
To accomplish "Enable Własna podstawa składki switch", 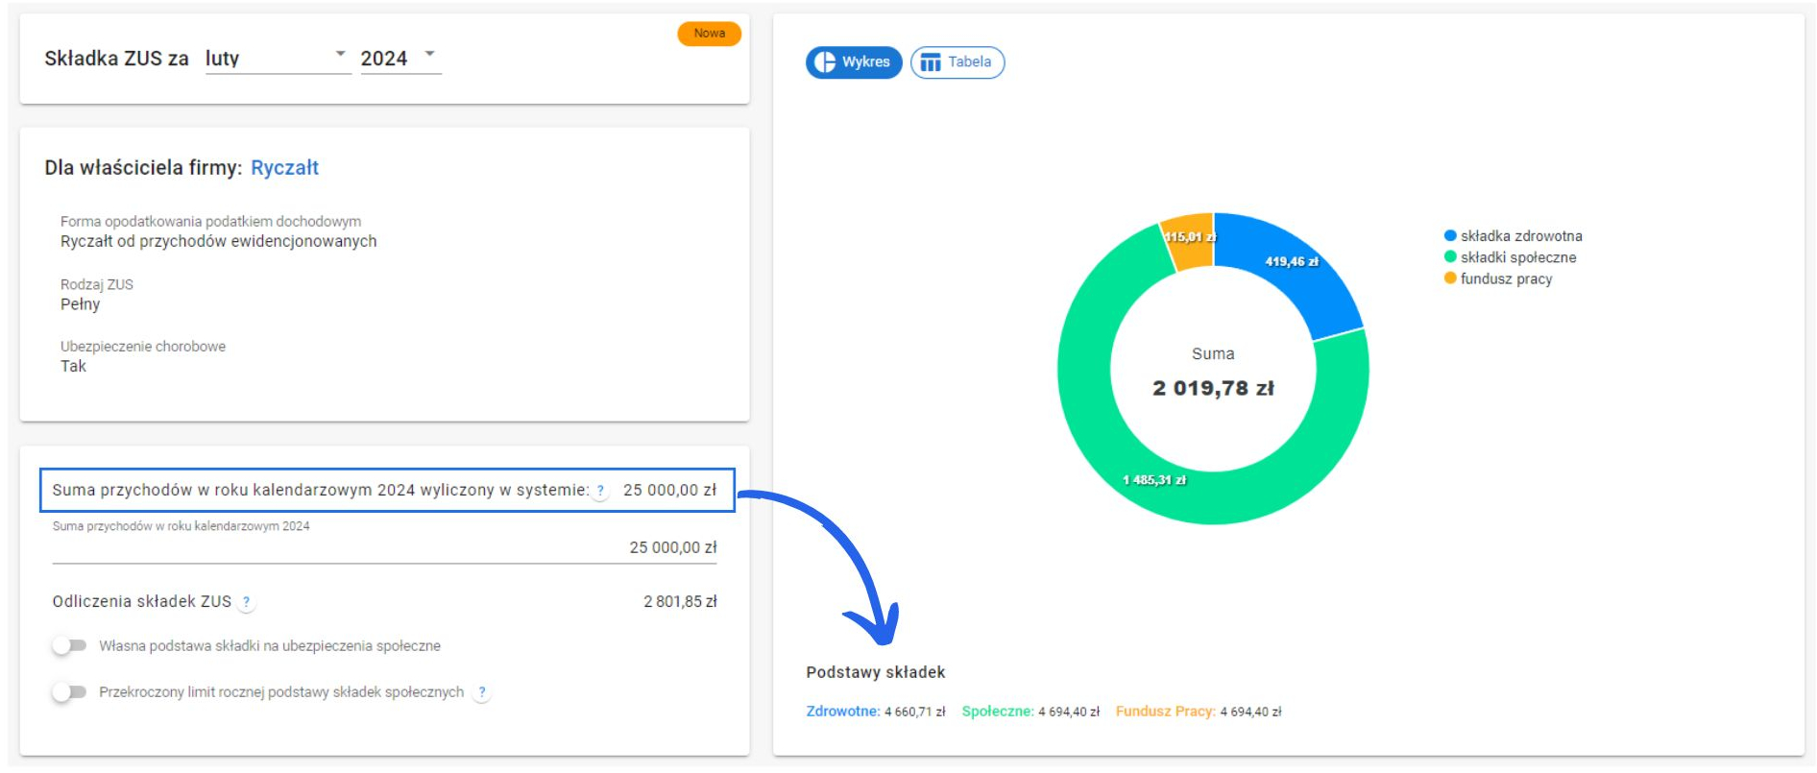I will tap(69, 646).
